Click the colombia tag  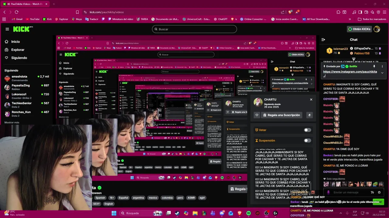tap(167, 198)
